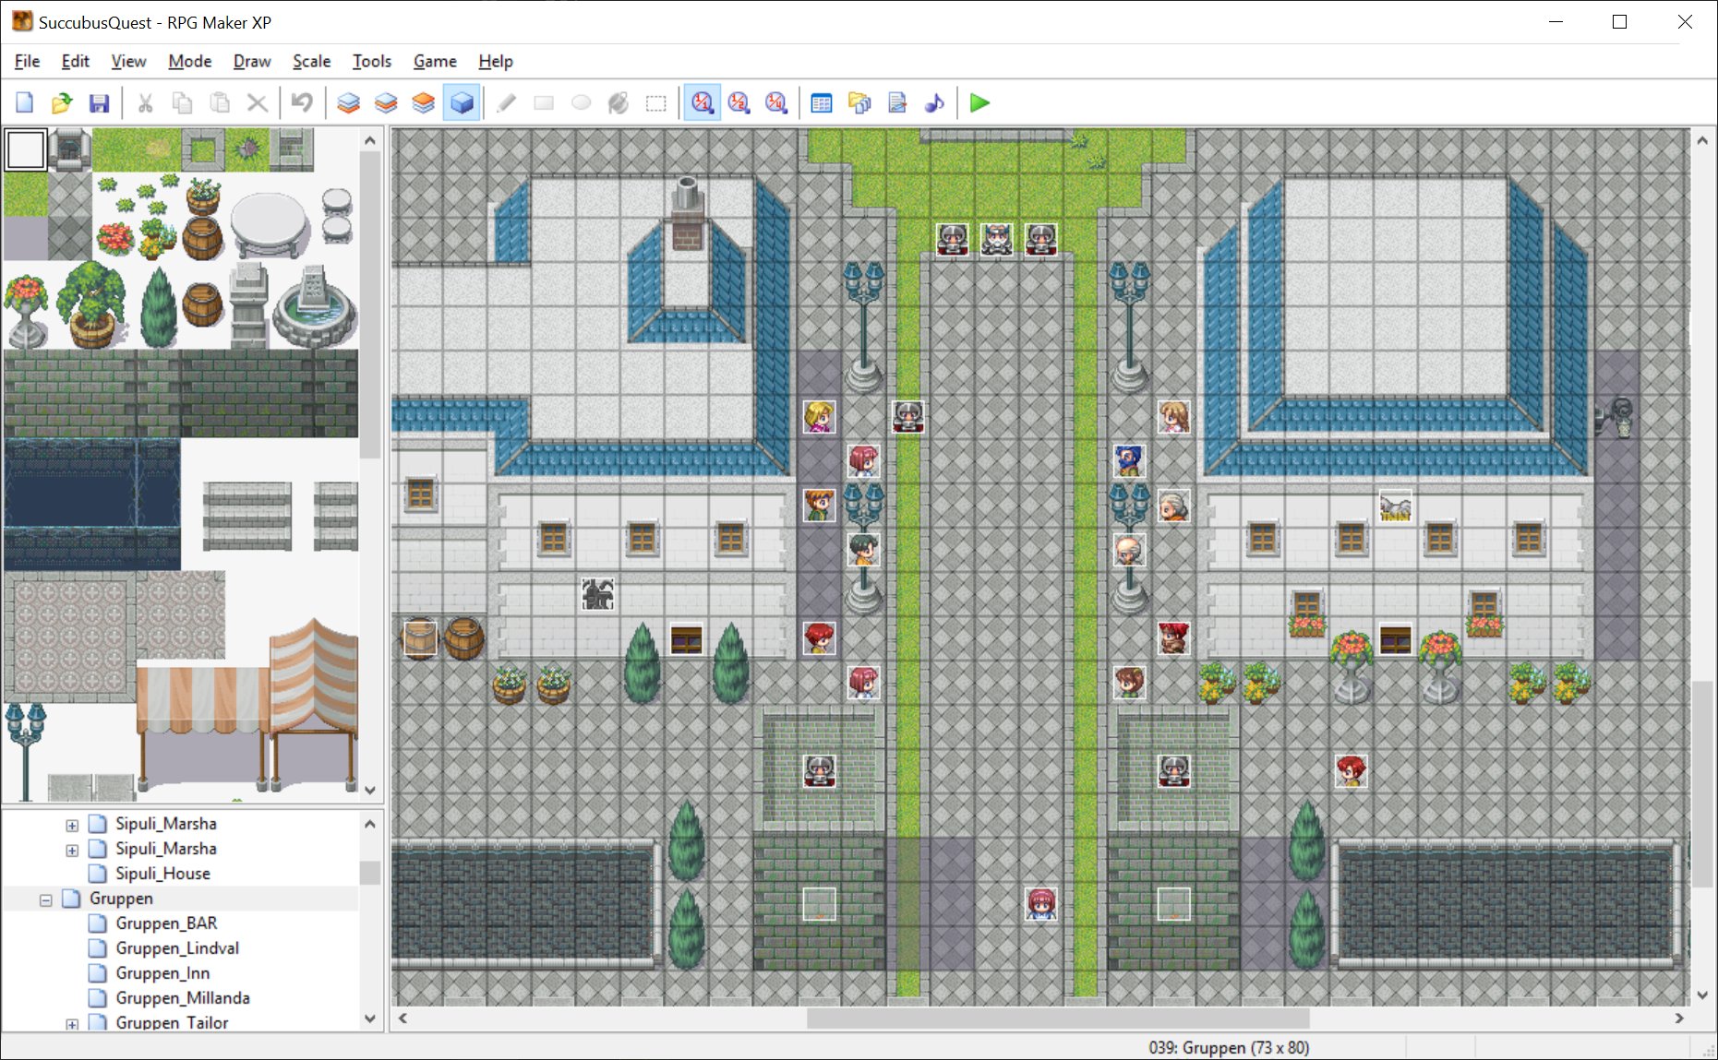Set map zoom to 1:1 scale

point(702,102)
